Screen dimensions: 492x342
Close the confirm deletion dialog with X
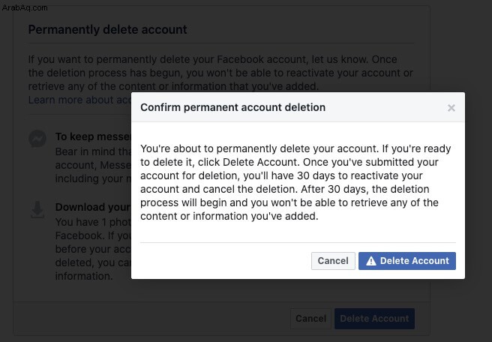(451, 108)
